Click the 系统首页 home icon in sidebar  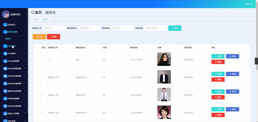[5, 25]
